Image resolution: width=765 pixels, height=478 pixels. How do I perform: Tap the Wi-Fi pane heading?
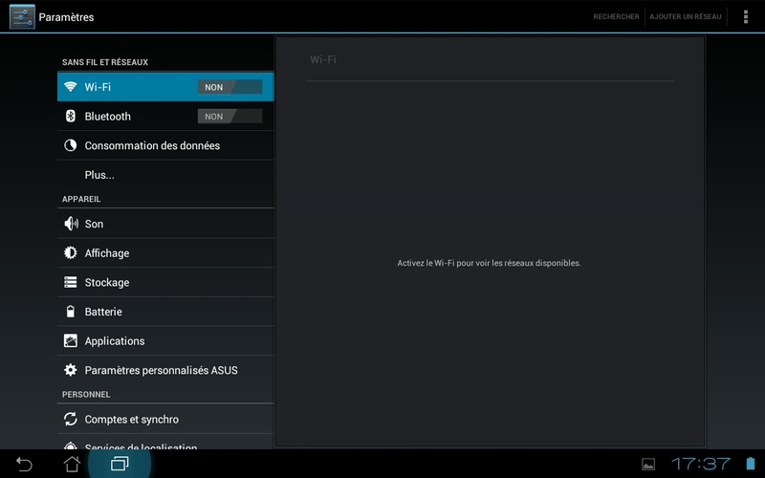pyautogui.click(x=323, y=59)
